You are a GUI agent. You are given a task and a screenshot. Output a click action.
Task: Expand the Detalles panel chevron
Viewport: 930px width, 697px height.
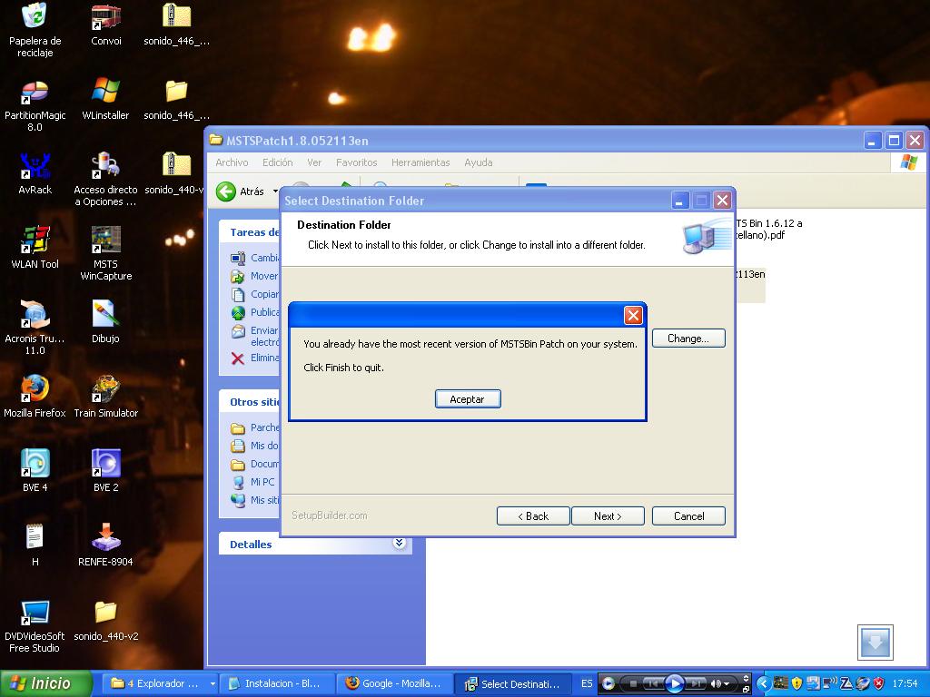[399, 544]
